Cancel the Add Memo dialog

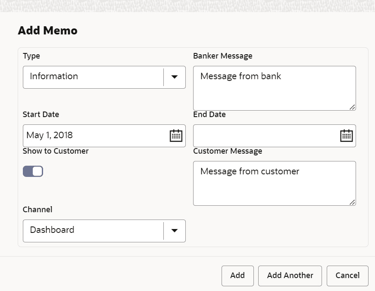click(347, 276)
